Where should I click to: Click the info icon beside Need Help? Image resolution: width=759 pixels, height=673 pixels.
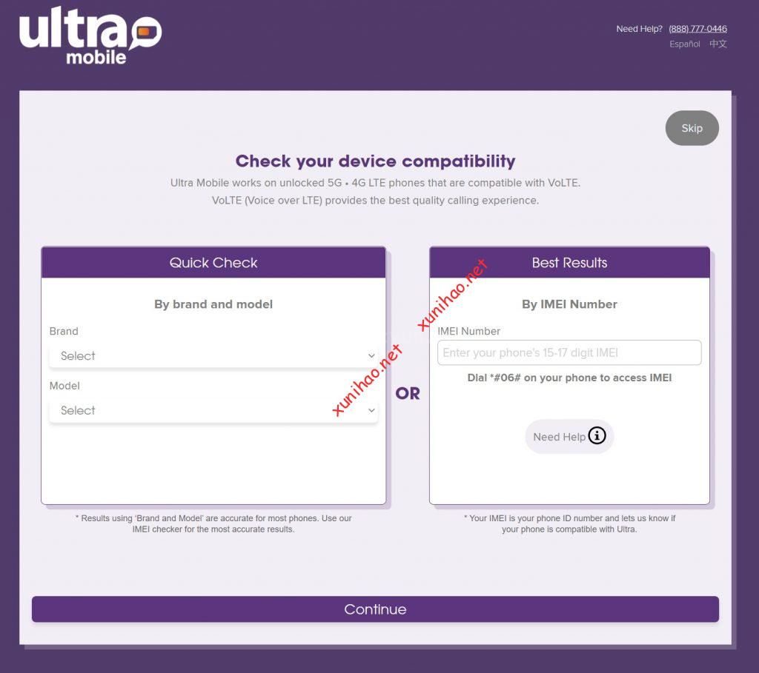(x=597, y=435)
